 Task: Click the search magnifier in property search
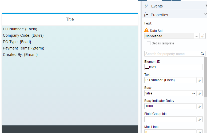click(x=202, y=54)
